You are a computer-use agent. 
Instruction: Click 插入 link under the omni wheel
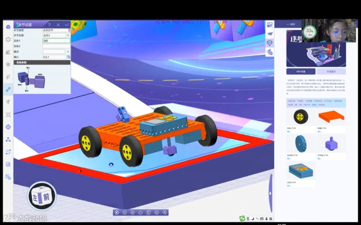coord(289,159)
